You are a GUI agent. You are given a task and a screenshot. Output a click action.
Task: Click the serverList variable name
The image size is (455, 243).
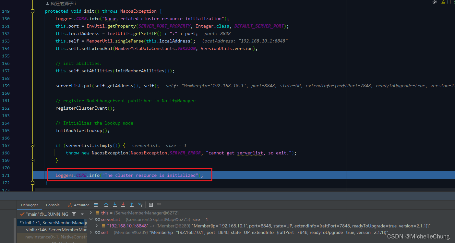111,220
